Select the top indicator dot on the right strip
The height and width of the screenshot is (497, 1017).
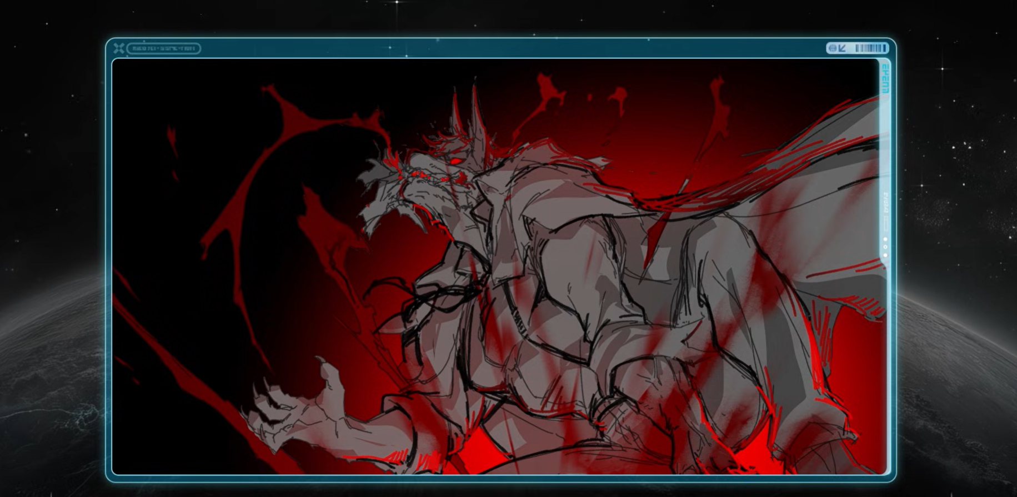point(885,239)
